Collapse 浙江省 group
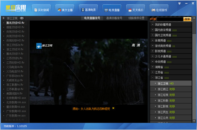The height and width of the screenshot is (130, 197). click(x=171, y=78)
